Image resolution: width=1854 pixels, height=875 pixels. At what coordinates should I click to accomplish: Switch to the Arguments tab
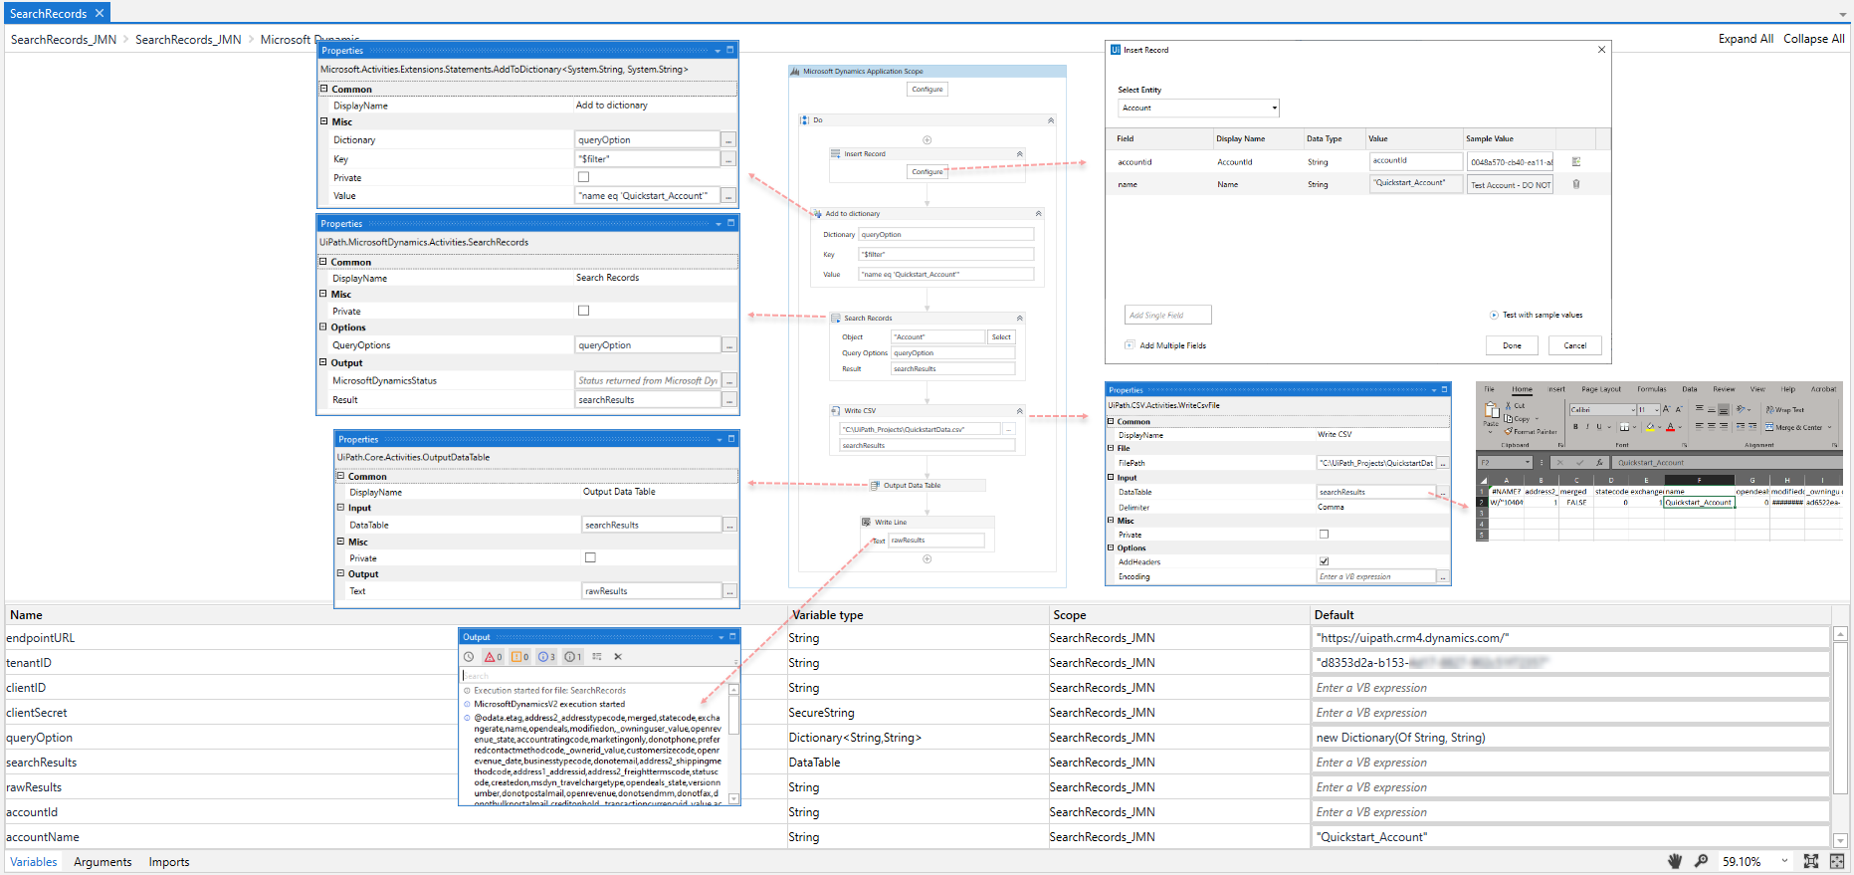(x=103, y=862)
